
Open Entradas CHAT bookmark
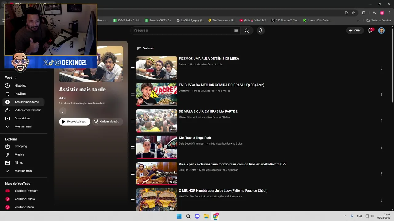point(159,21)
